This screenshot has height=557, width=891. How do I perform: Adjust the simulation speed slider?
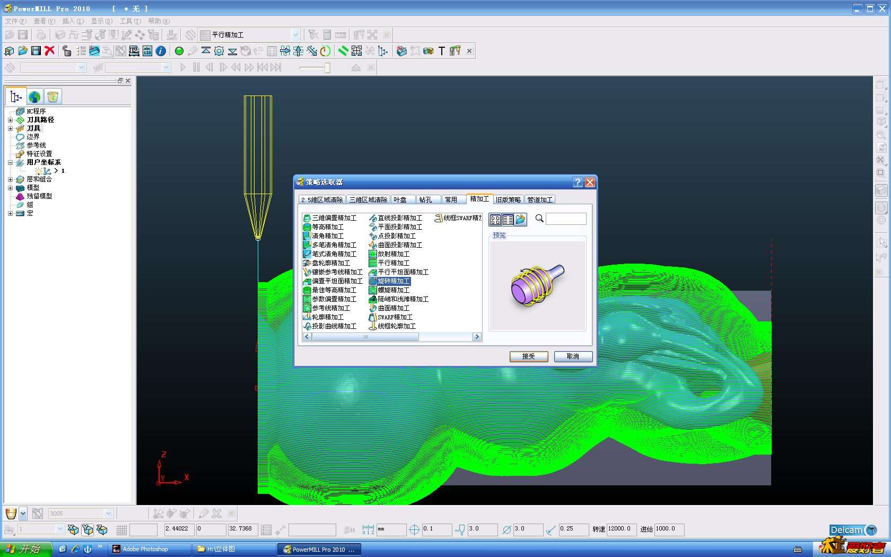click(327, 67)
